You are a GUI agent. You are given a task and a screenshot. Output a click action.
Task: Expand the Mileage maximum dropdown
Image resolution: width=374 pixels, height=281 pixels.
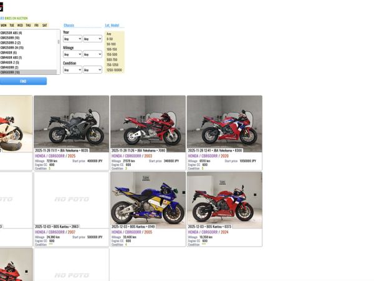click(92, 54)
